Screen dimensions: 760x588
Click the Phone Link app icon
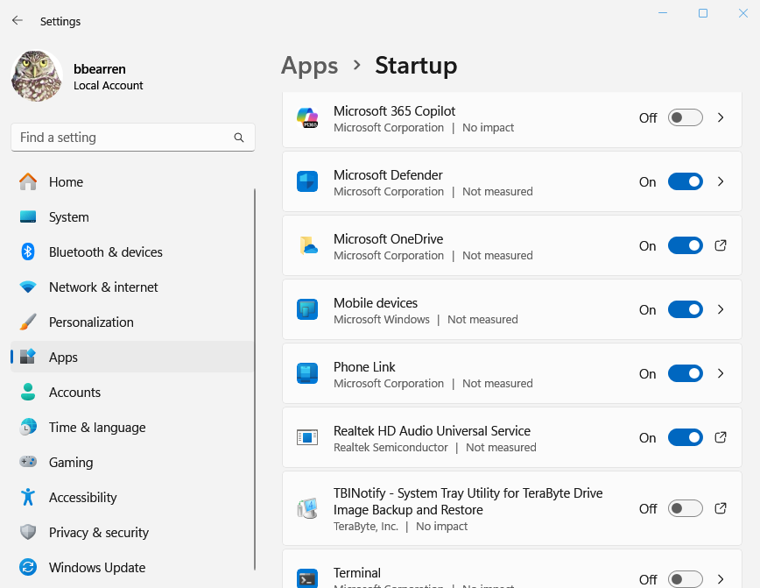point(307,374)
